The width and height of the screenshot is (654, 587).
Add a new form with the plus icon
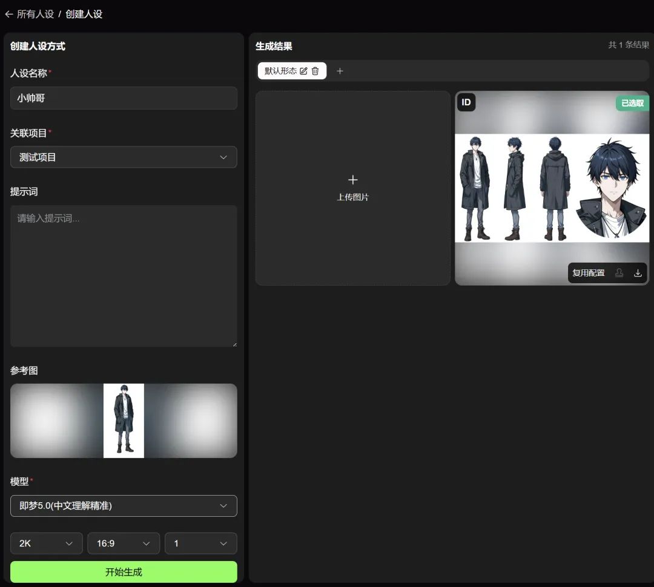[340, 71]
